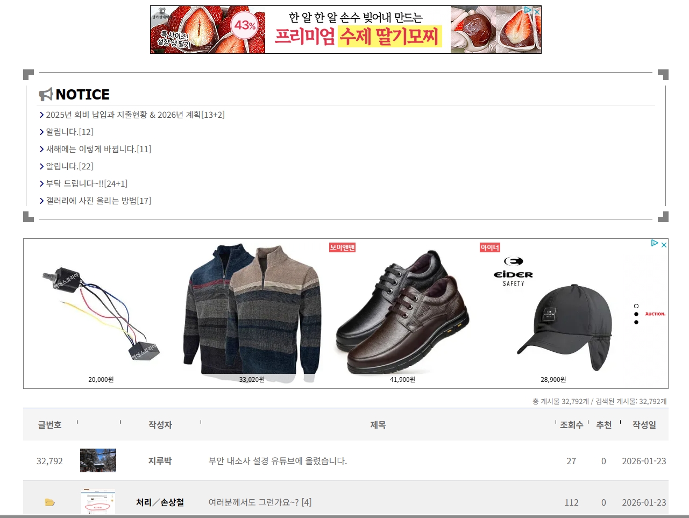Screen dimensions: 689x518
Task: Click the NOTICE megaphone icon
Action: click(x=46, y=95)
